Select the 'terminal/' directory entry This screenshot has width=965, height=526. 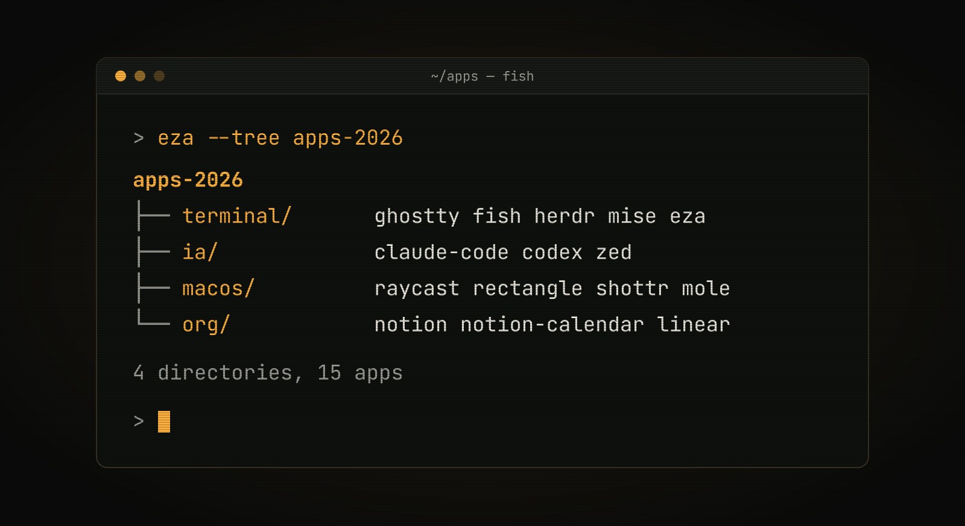click(236, 216)
